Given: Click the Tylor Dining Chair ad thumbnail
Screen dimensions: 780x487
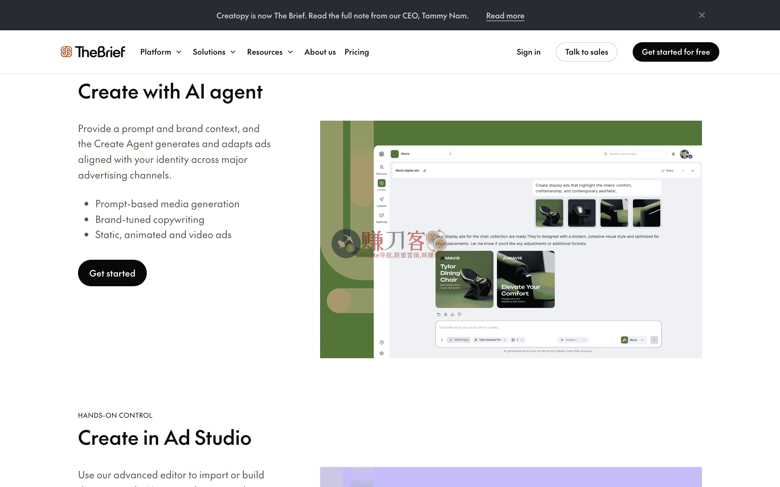Looking at the screenshot, I should (x=464, y=279).
